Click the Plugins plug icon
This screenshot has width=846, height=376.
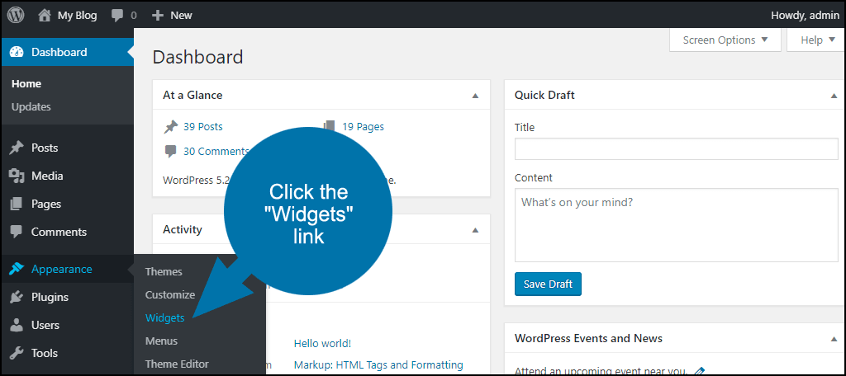(16, 298)
